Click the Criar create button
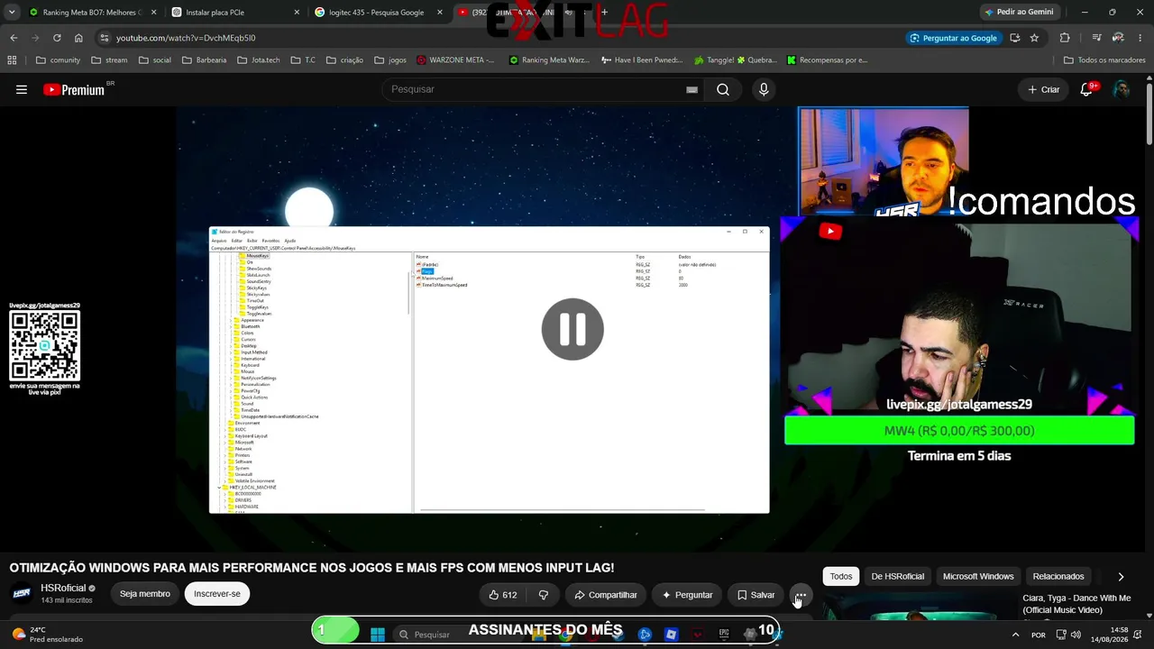 click(x=1044, y=89)
